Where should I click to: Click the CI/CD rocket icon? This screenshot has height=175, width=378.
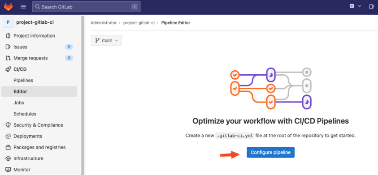(8, 69)
